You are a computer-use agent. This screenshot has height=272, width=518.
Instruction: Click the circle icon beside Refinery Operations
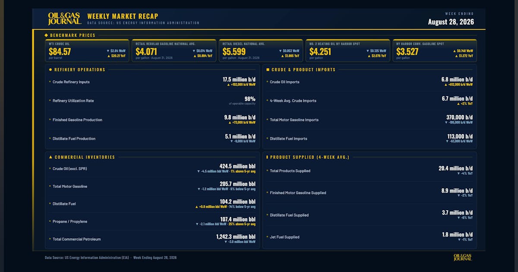coord(51,70)
